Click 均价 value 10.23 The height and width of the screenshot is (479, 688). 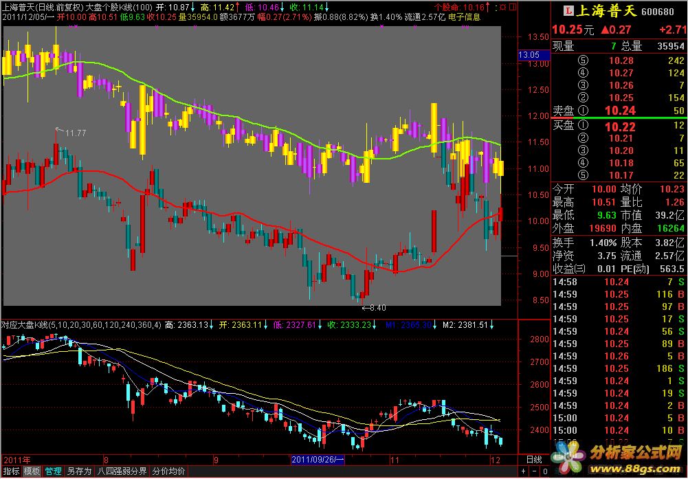pyautogui.click(x=672, y=189)
